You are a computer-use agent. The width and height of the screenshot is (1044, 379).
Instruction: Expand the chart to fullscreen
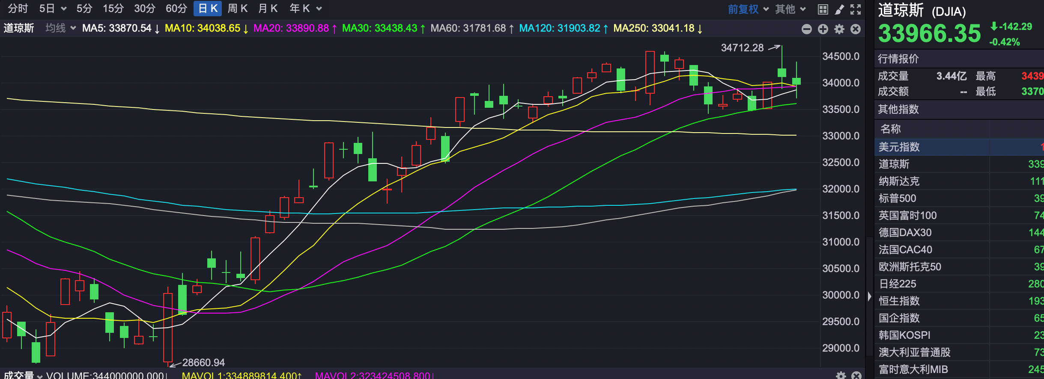point(856,9)
